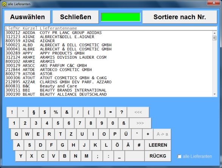This screenshot has height=168, width=222.
Task: Close the alle Lieferanten window
Action: pos(214,3)
